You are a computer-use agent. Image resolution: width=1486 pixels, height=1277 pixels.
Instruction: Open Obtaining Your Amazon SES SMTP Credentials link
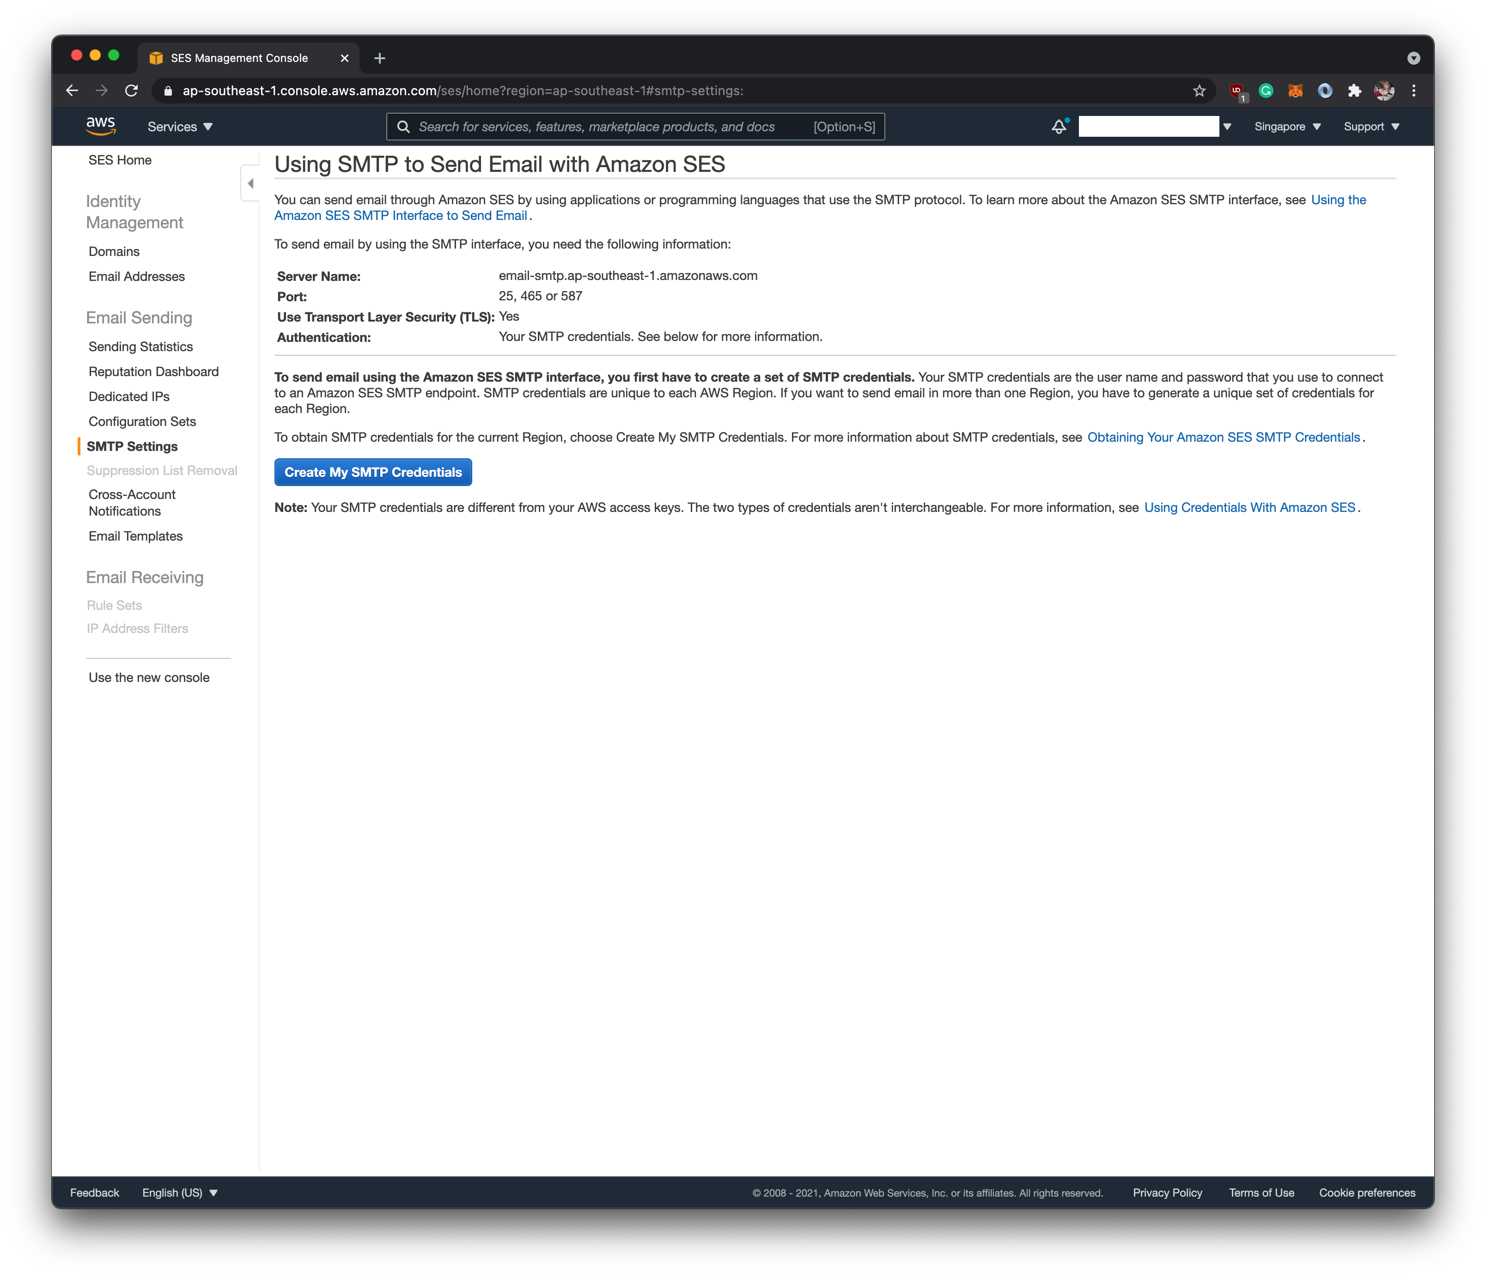click(x=1224, y=438)
